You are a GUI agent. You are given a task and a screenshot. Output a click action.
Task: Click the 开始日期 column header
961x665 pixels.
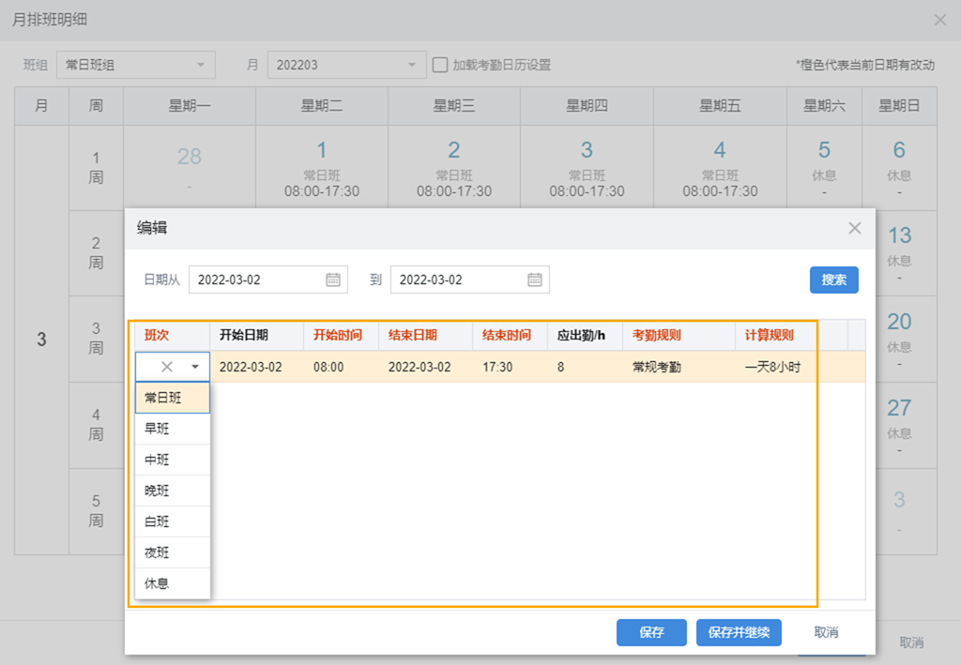(x=257, y=335)
